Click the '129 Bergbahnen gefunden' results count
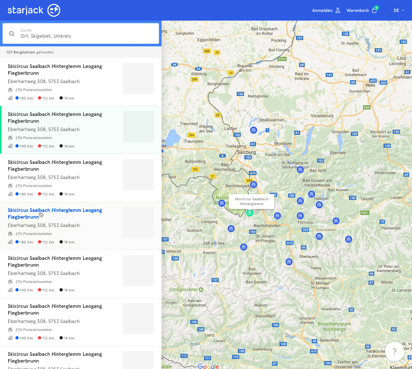This screenshot has width=412, height=369. click(x=30, y=52)
